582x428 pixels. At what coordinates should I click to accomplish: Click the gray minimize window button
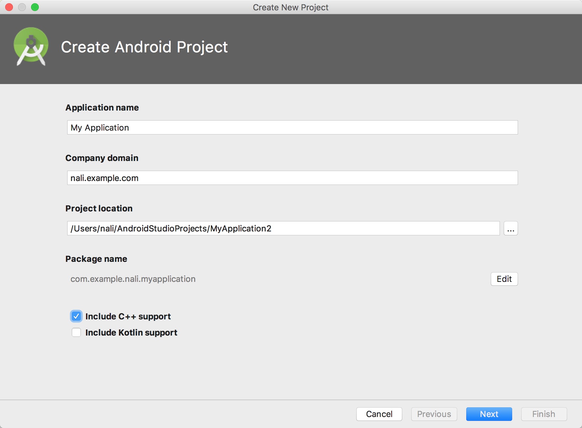pyautogui.click(x=22, y=7)
